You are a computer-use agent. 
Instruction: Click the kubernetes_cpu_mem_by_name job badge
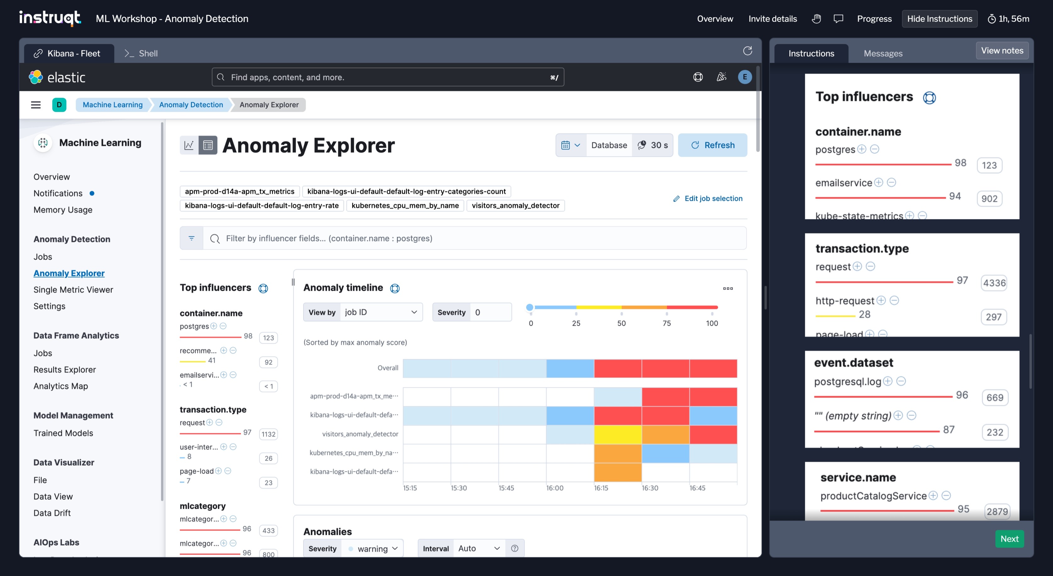pyautogui.click(x=405, y=206)
